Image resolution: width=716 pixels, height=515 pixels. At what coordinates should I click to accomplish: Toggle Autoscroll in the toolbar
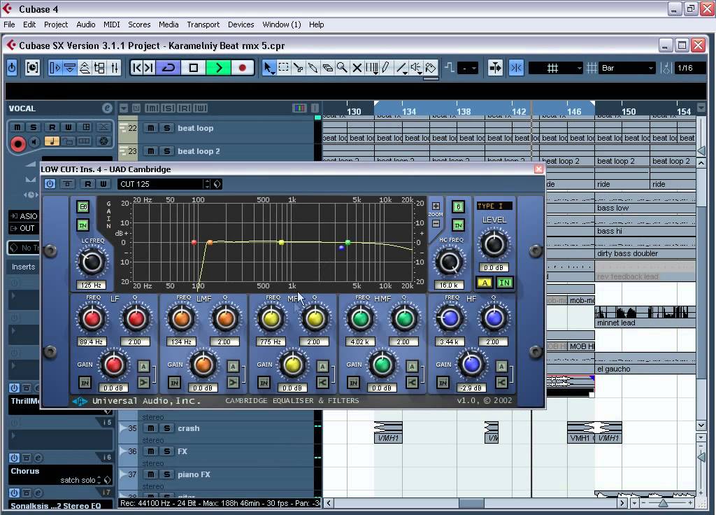point(495,68)
